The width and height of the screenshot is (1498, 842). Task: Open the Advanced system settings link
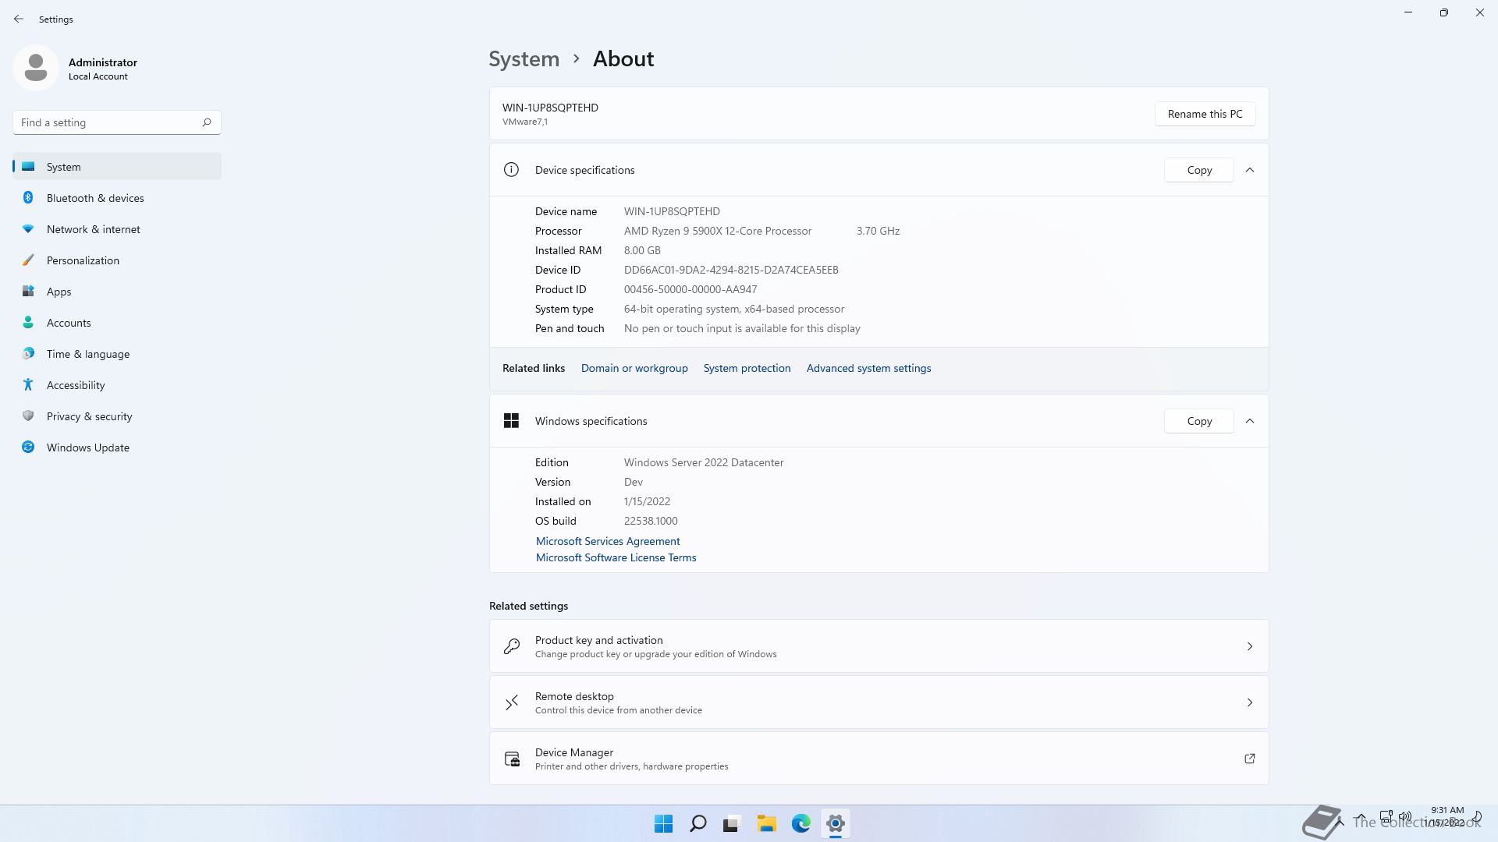click(868, 368)
